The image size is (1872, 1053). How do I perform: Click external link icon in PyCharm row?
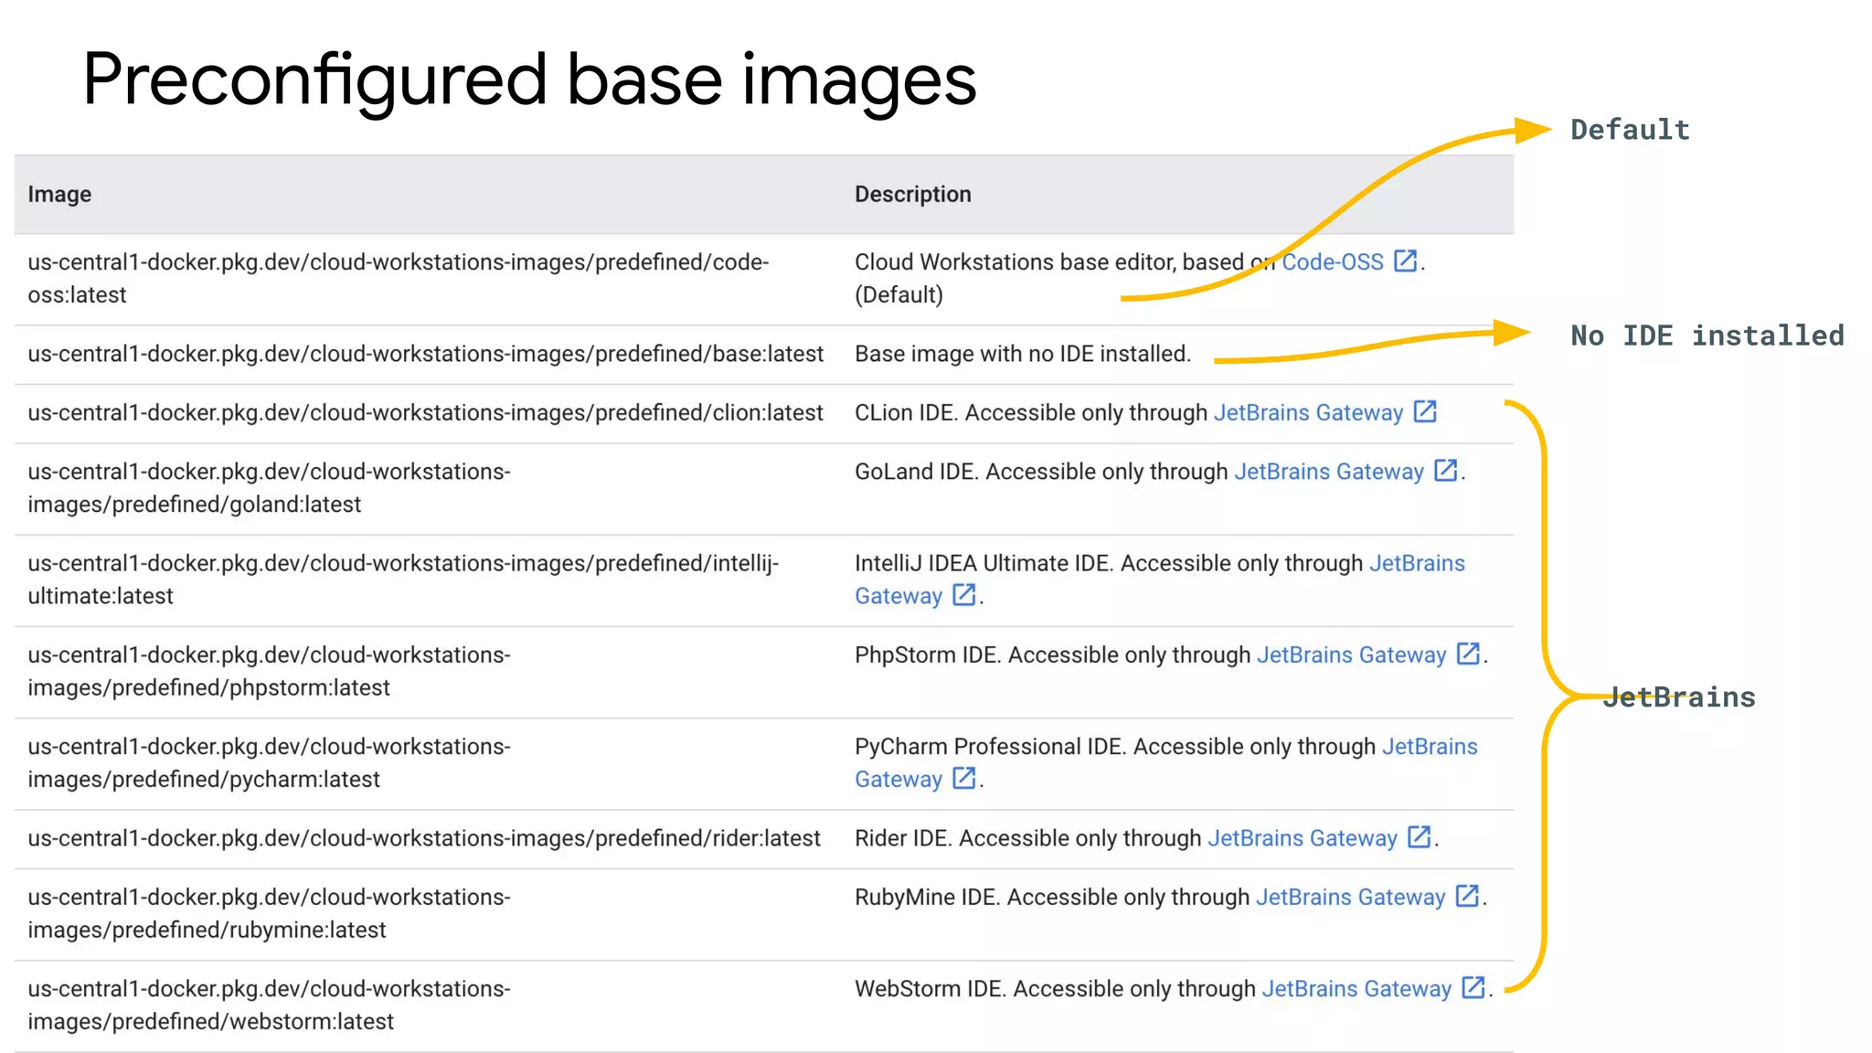click(x=964, y=778)
